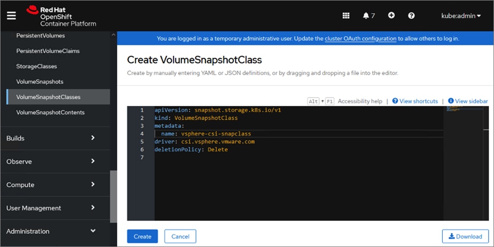The image size is (494, 247).
Task: Open PersistentVolumeClaims in the sidebar
Action: [x=48, y=51]
